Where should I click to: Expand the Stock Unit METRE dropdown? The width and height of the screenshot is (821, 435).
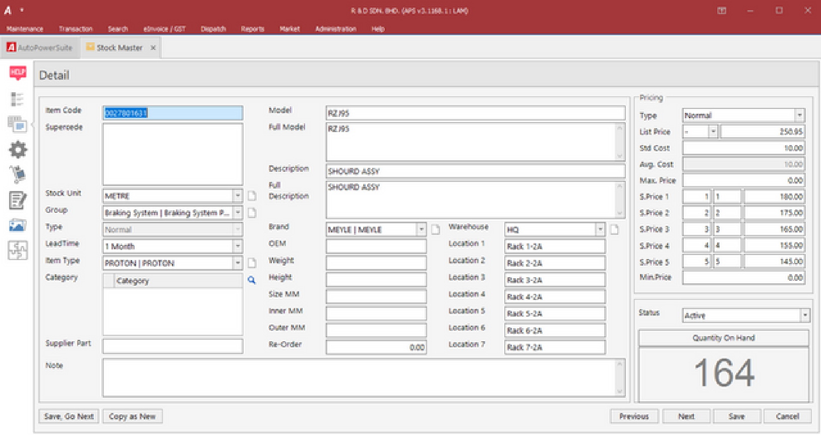[x=238, y=196]
